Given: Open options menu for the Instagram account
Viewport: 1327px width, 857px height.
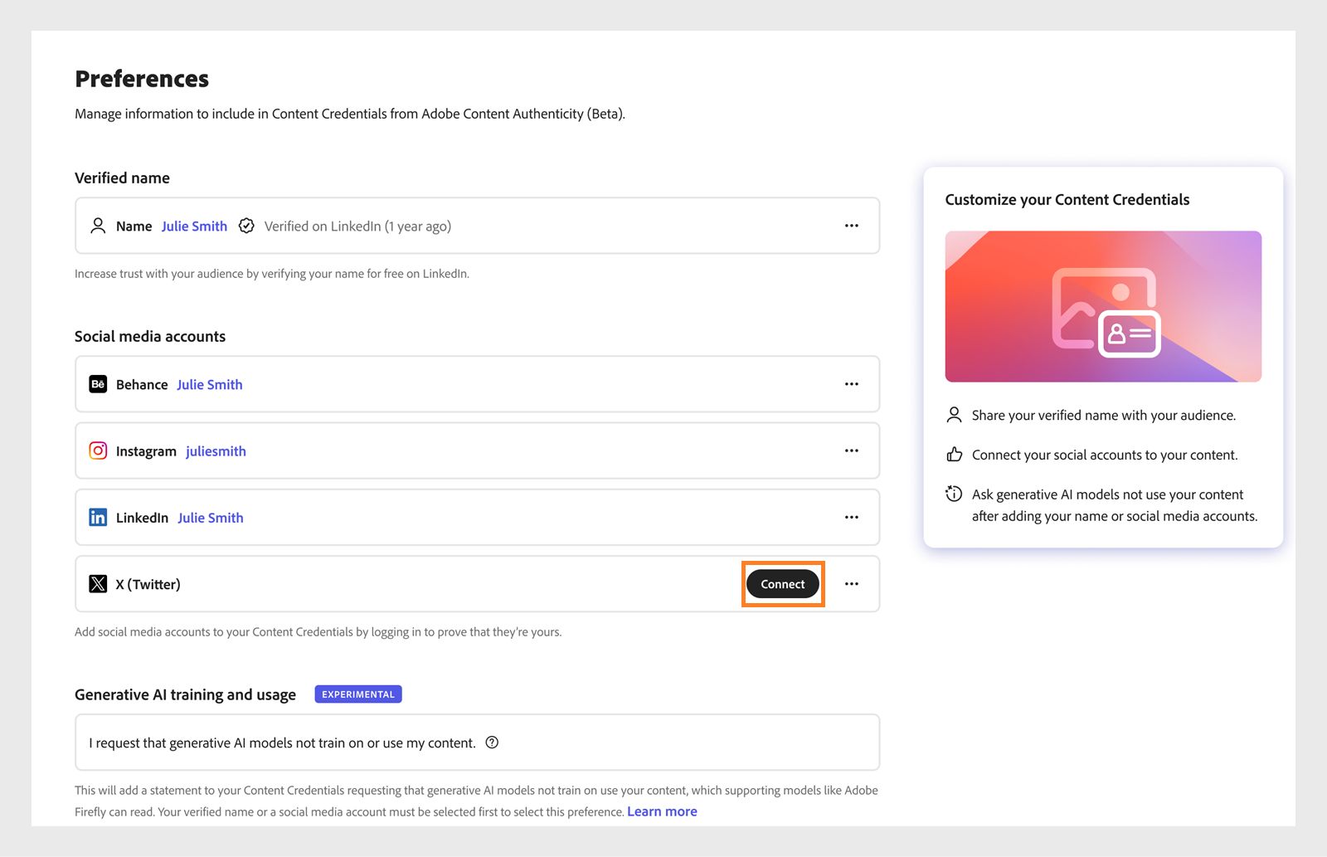Looking at the screenshot, I should [x=851, y=450].
